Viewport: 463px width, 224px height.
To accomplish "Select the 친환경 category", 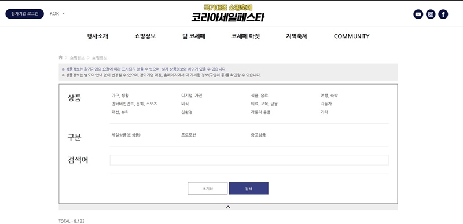I will click(186, 112).
